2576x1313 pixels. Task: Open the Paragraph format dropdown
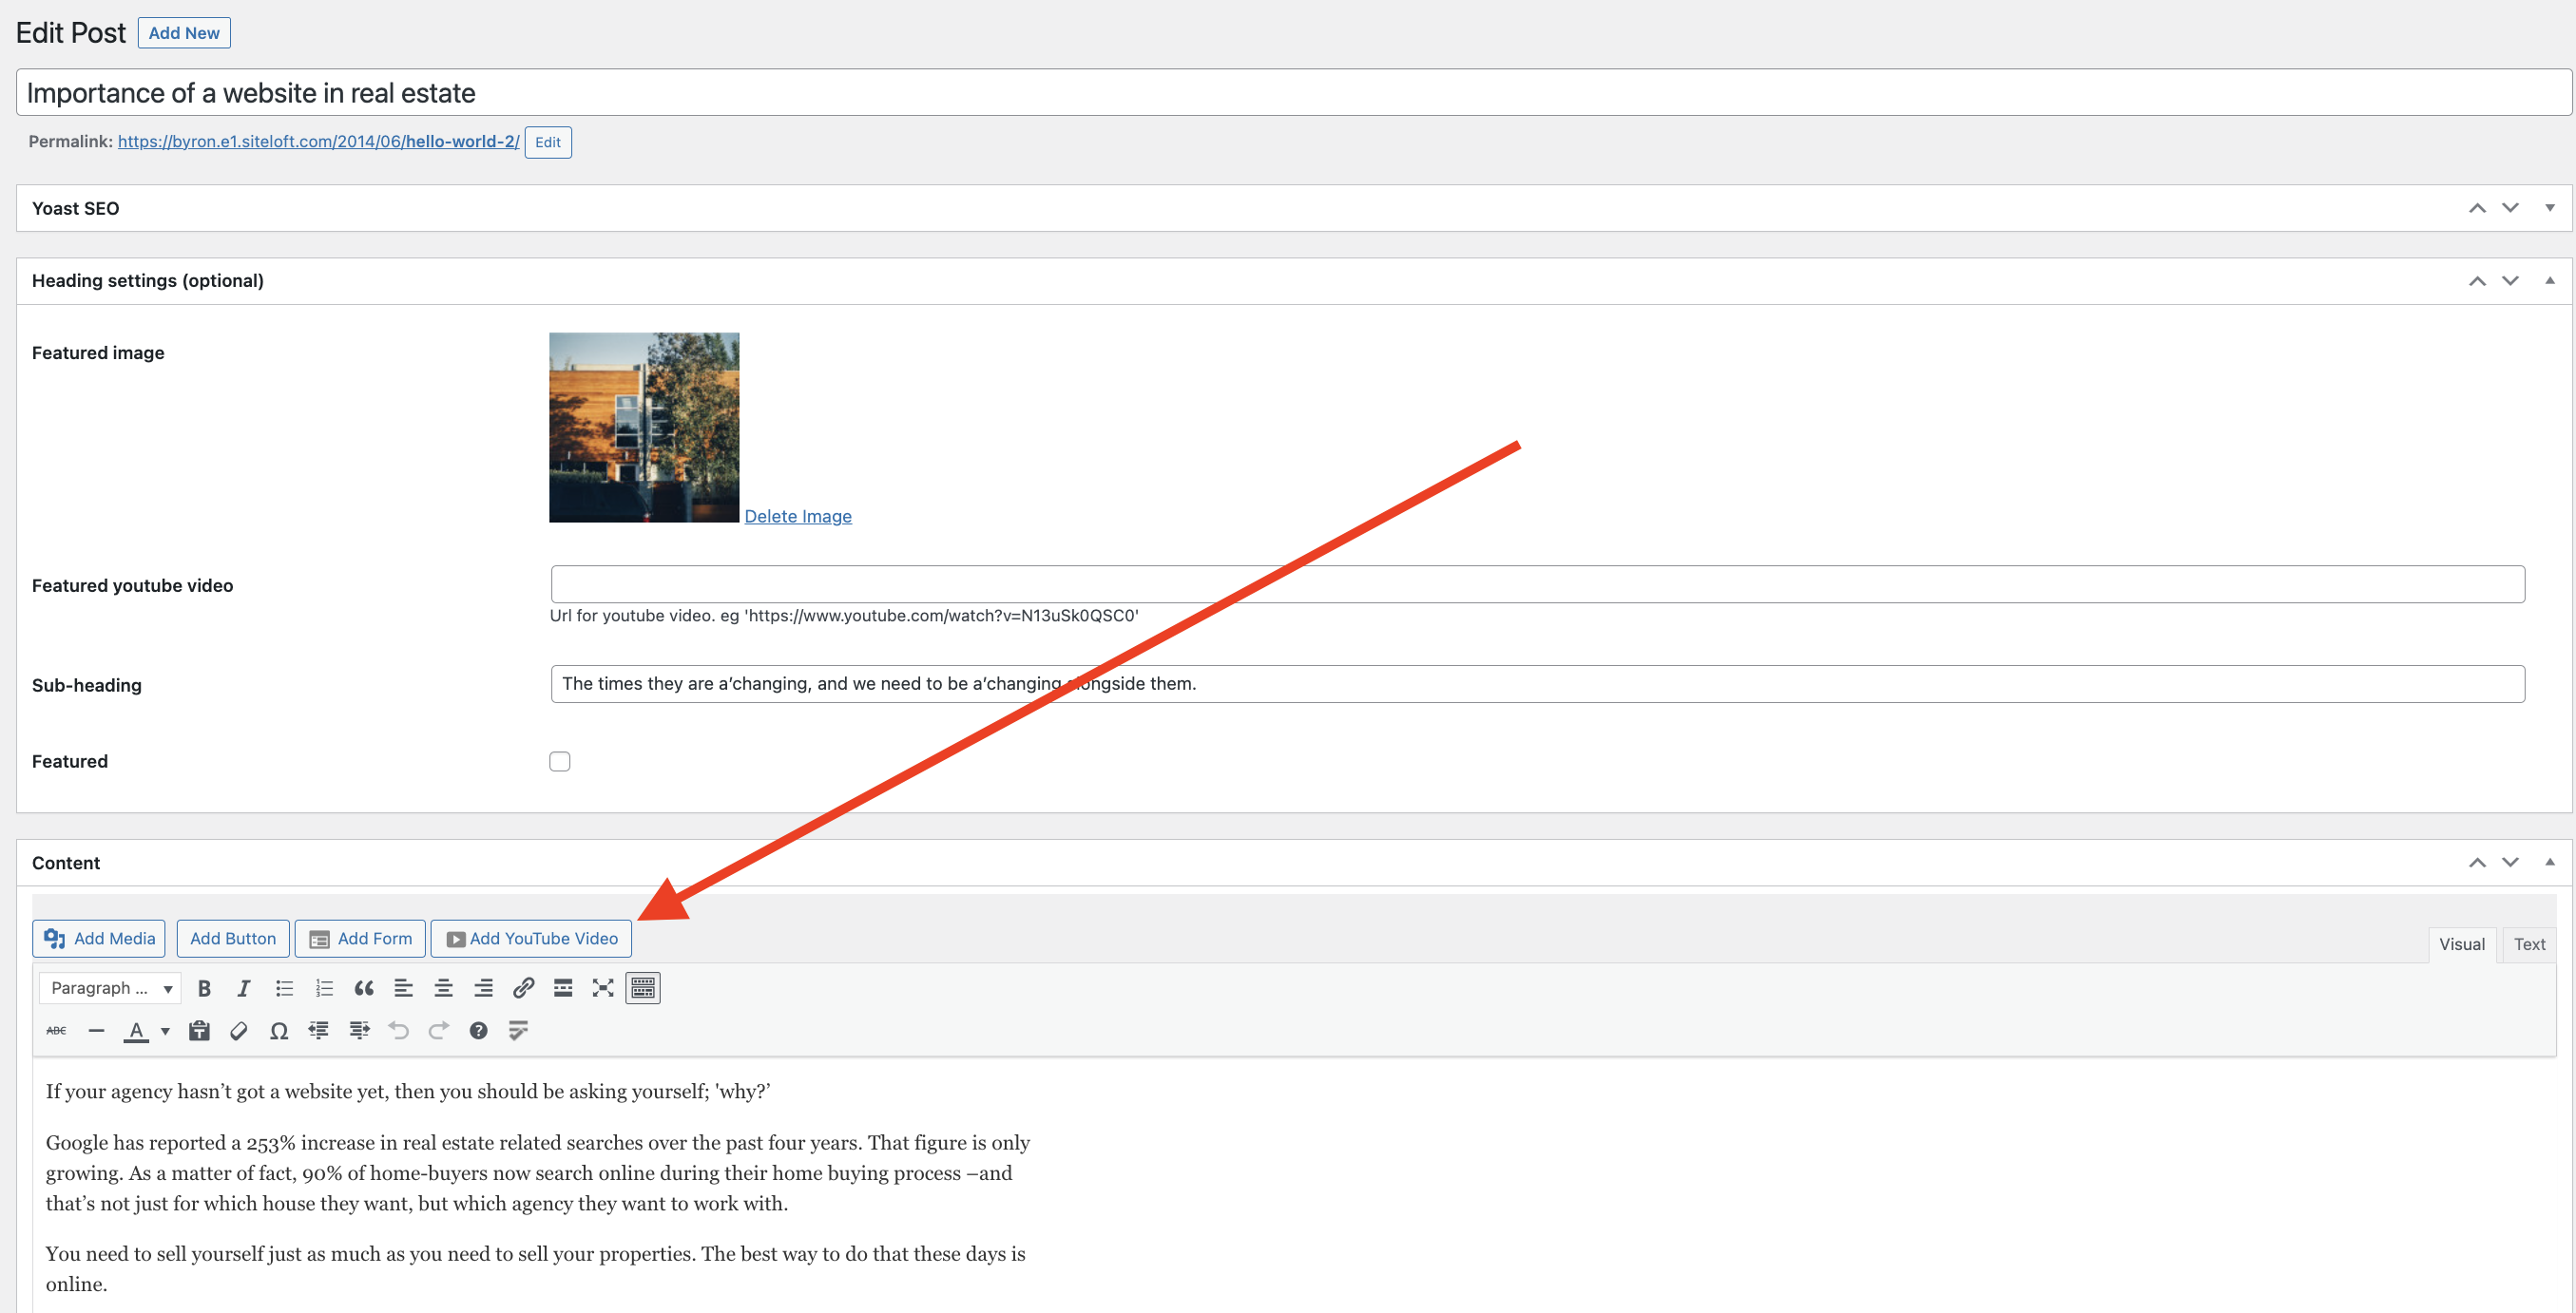tap(110, 988)
